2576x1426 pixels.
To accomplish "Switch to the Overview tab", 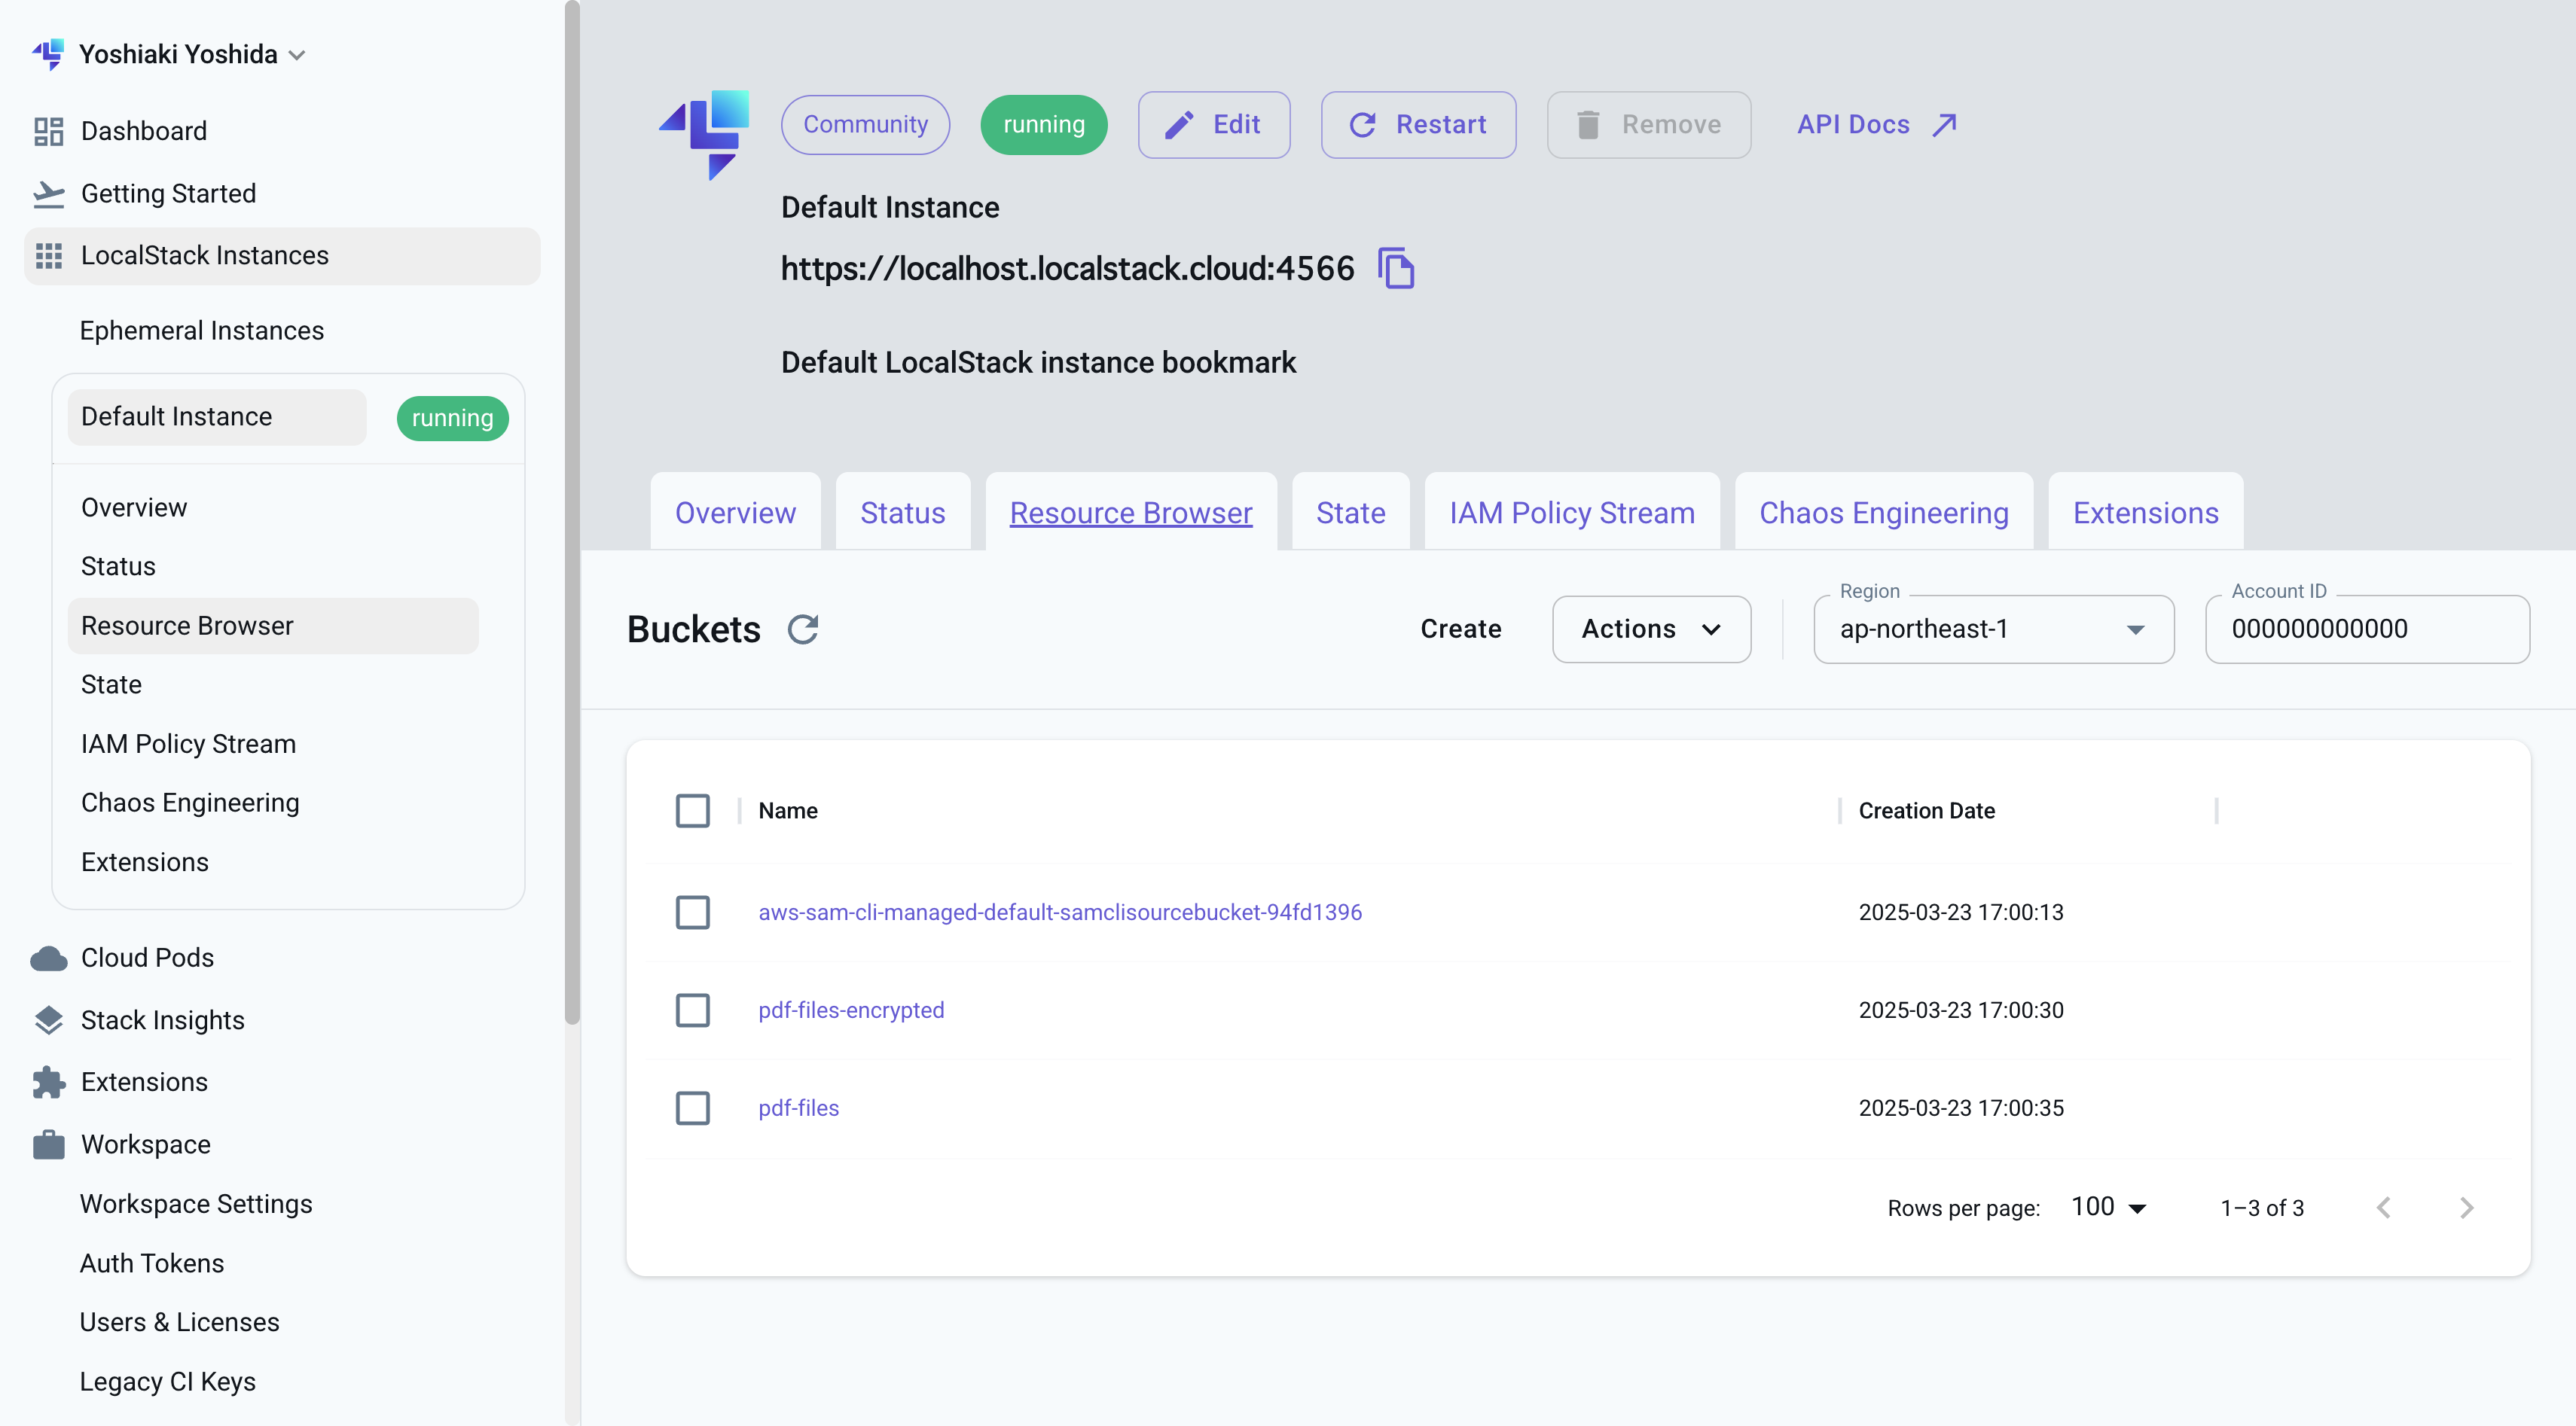I will click(x=735, y=512).
